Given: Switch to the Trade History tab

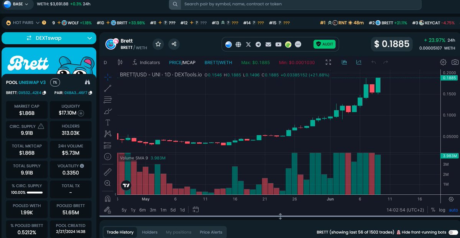Looking at the screenshot, I should coord(120,232).
